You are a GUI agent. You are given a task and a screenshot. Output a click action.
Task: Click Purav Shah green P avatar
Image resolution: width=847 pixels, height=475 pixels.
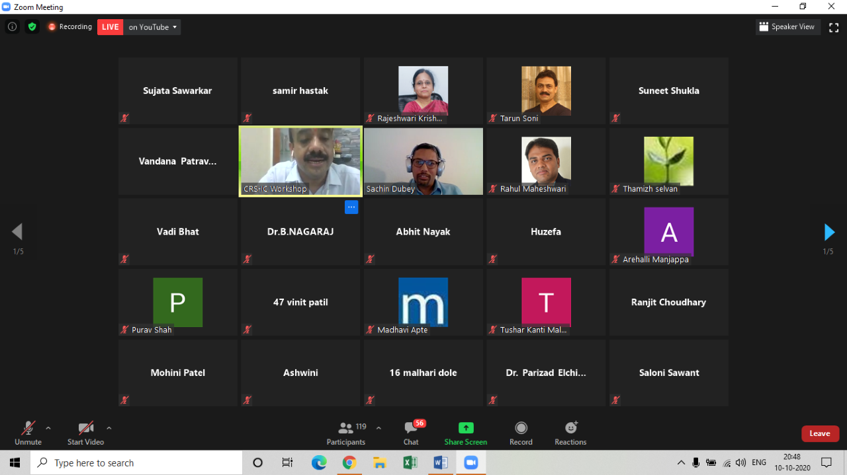coord(178,302)
